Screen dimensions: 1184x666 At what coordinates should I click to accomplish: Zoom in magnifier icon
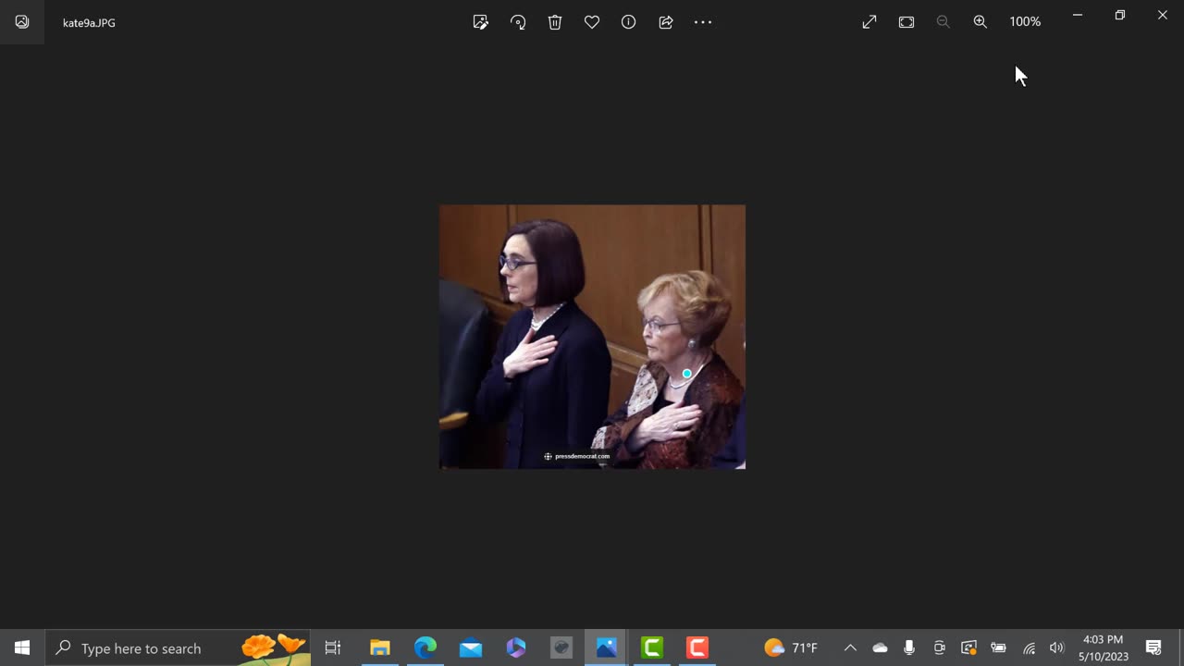click(980, 22)
